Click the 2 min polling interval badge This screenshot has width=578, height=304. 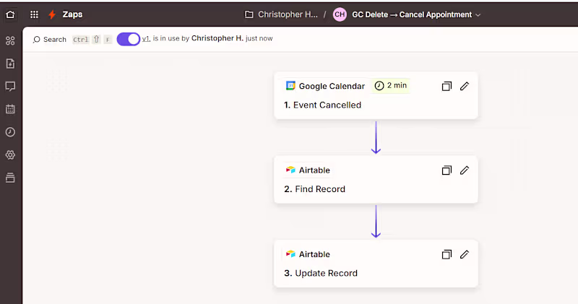point(390,86)
